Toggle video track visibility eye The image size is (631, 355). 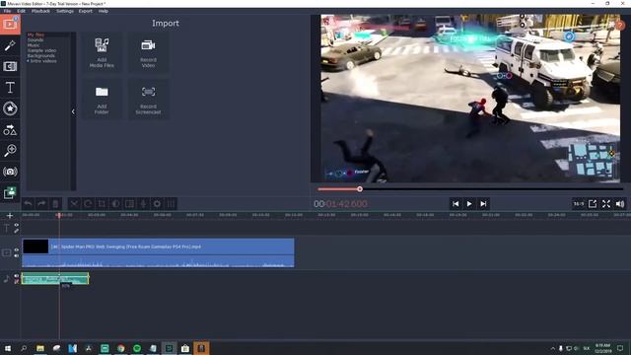coord(17,249)
